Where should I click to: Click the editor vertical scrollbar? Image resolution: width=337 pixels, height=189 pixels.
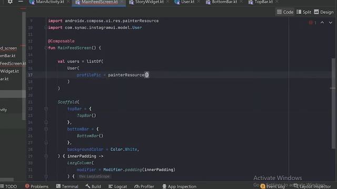333,103
